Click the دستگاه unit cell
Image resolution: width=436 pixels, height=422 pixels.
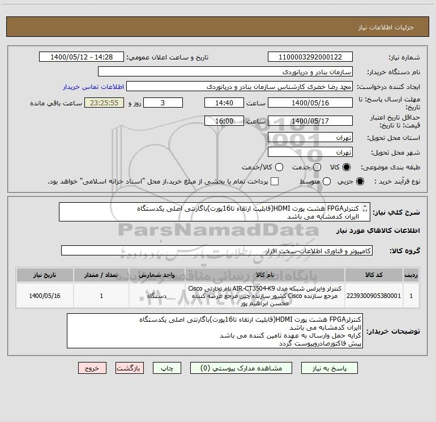pyautogui.click(x=157, y=296)
